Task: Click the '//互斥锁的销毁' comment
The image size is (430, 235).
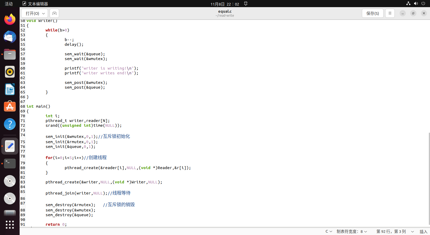Action: point(119,205)
